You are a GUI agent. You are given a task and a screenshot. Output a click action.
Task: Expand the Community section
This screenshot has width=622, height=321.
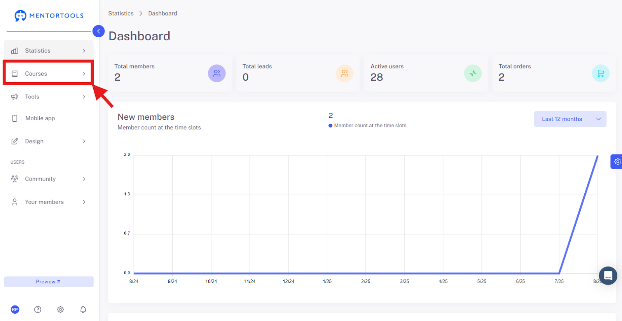click(x=49, y=179)
